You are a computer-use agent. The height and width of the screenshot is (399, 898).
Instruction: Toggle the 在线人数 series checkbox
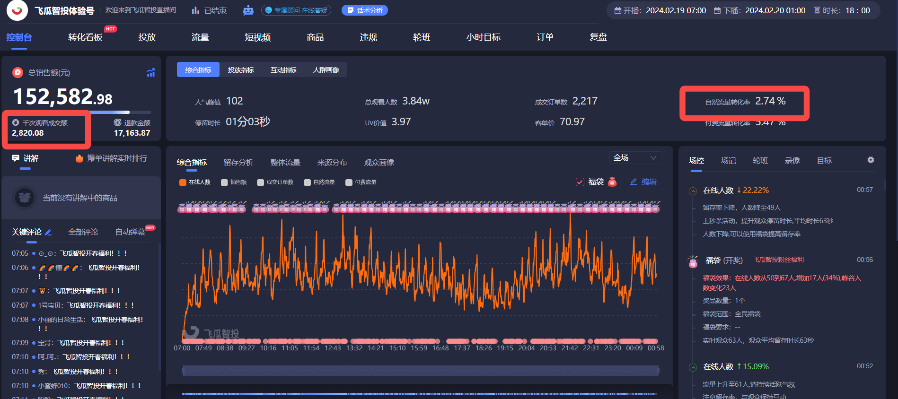(183, 182)
